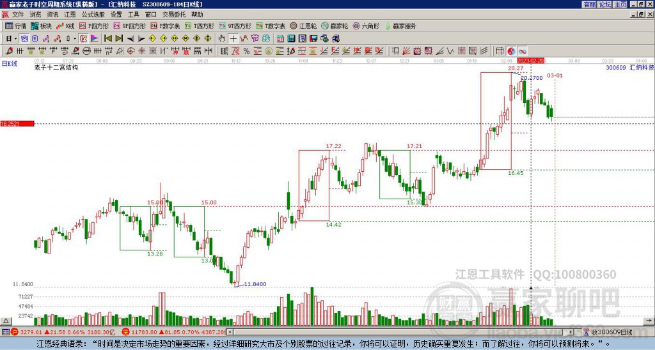Viewport: 655px width, 350px height.
Task: Click the 日K线 chart label
Action: click(10, 63)
